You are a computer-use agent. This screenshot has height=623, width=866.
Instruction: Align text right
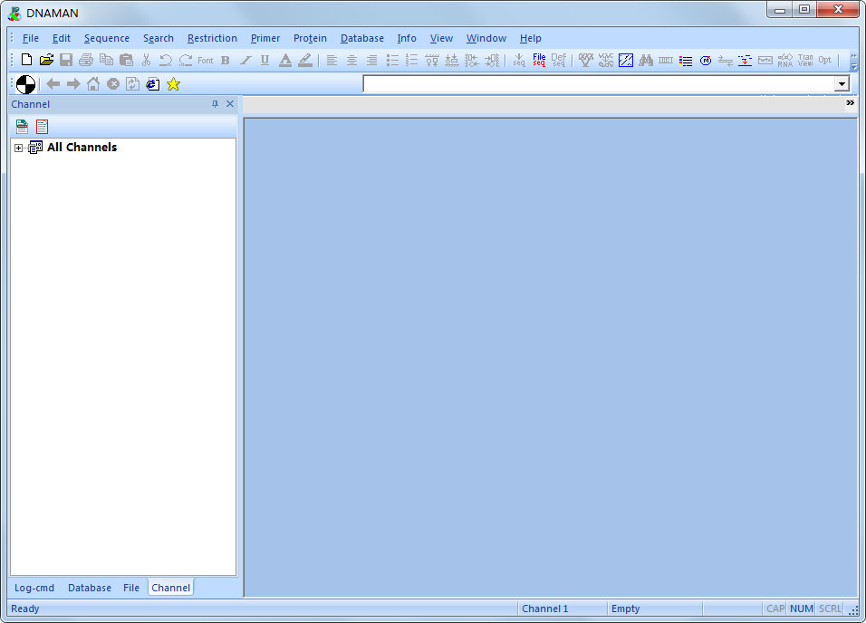pyautogui.click(x=371, y=60)
